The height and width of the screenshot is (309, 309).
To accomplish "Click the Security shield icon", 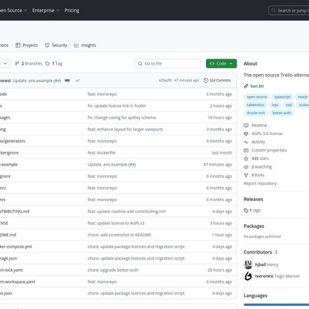I will point(47,45).
